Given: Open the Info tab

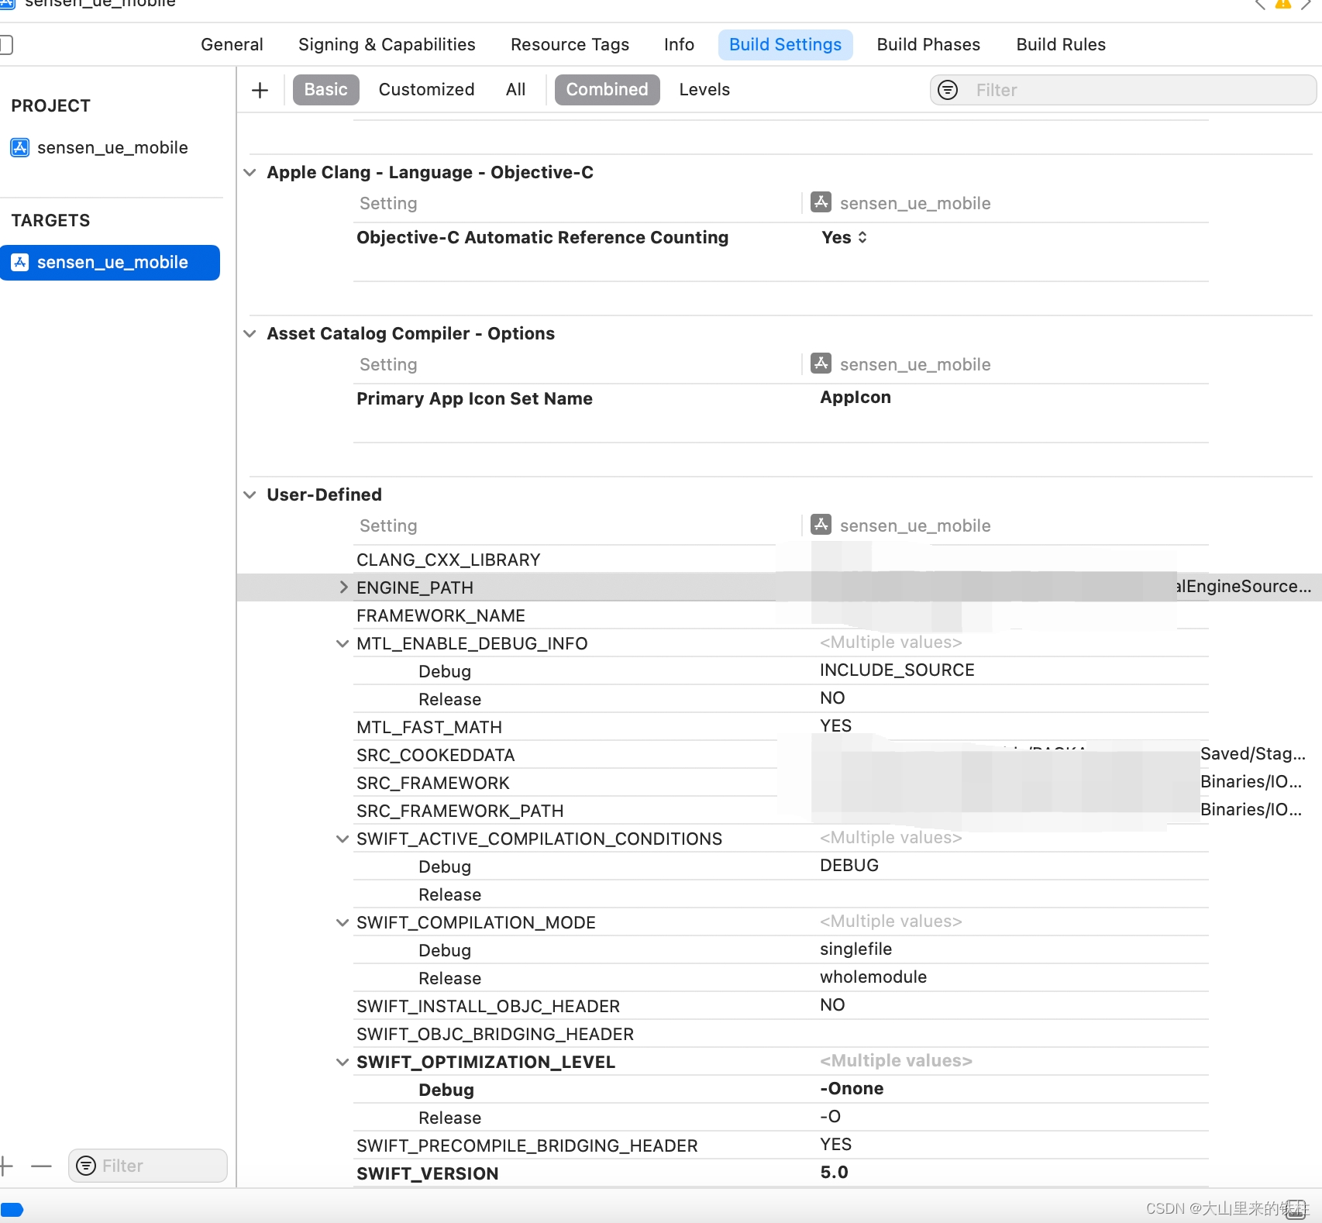Looking at the screenshot, I should 679,45.
